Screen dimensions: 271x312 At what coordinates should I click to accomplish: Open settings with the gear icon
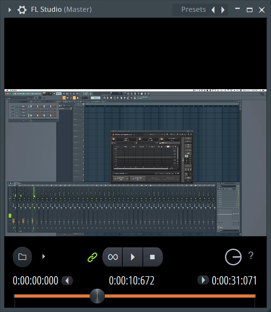[x=21, y=10]
